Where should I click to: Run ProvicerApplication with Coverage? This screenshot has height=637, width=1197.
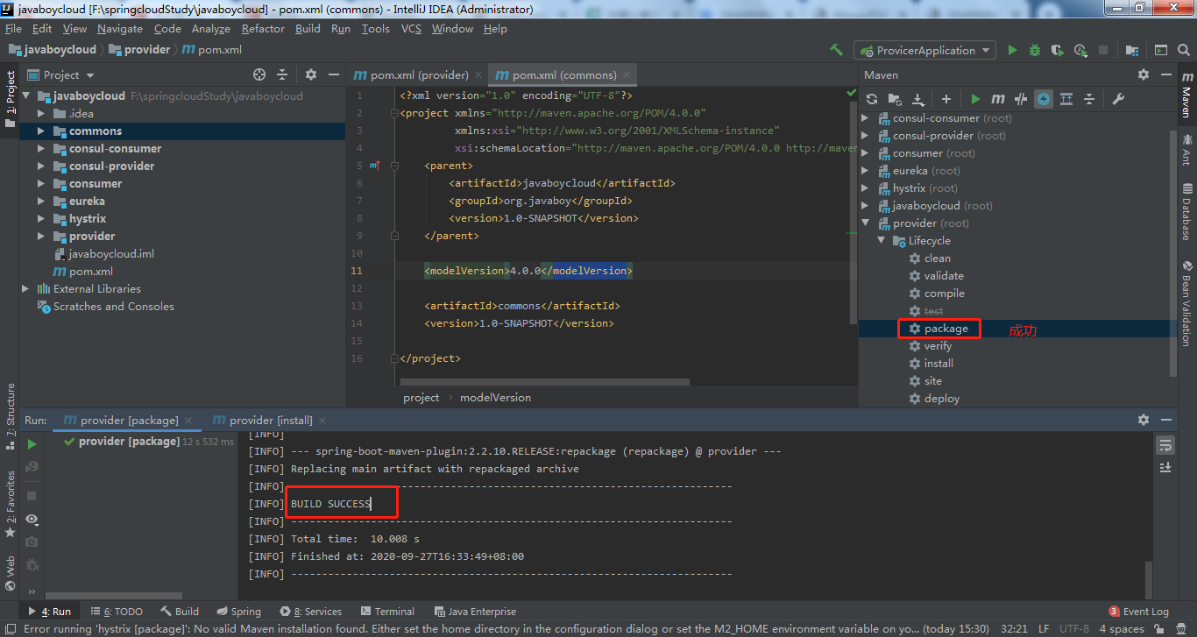point(1058,50)
